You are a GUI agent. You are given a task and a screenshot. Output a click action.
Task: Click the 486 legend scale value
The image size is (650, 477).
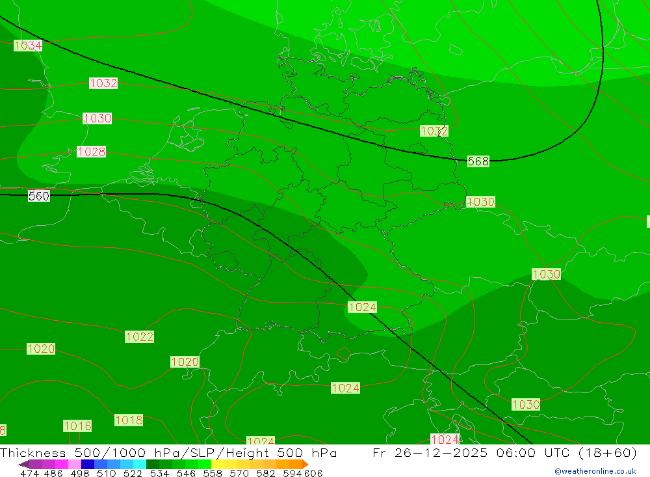[x=52, y=474]
